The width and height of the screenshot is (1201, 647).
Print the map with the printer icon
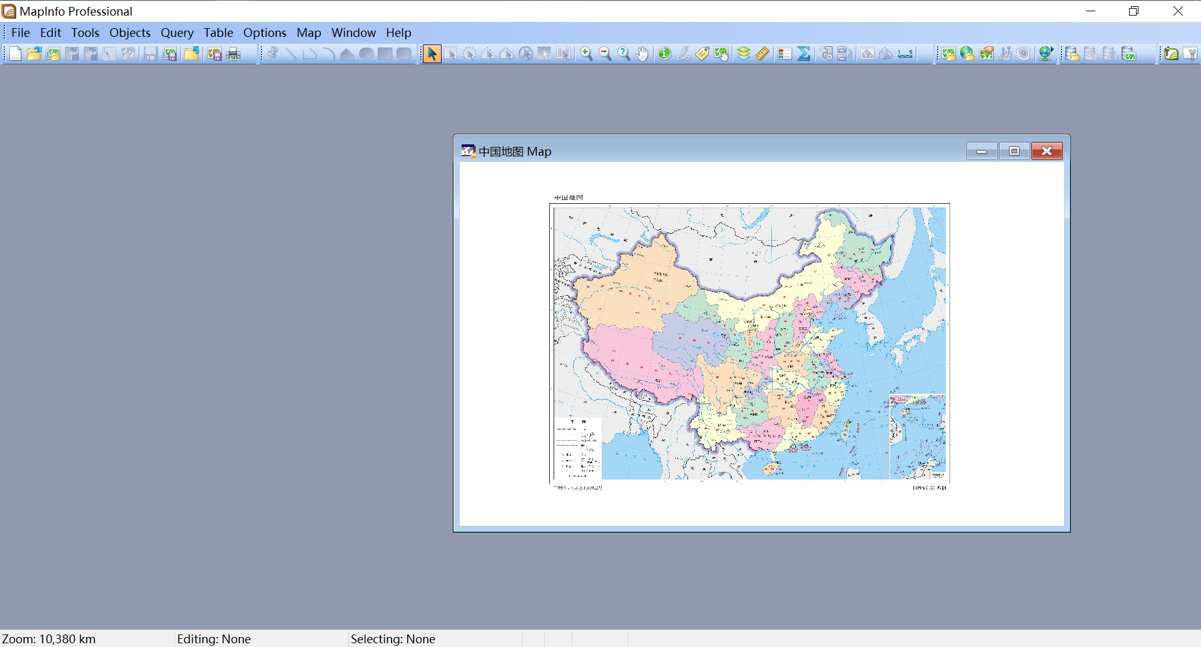[x=233, y=54]
